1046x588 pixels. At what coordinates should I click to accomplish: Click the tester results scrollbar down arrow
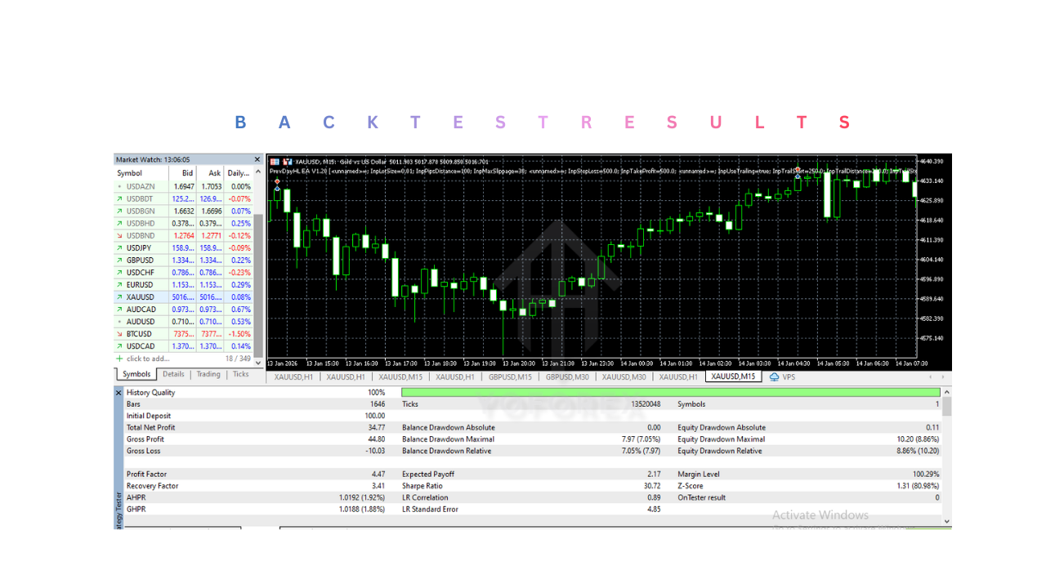(947, 521)
